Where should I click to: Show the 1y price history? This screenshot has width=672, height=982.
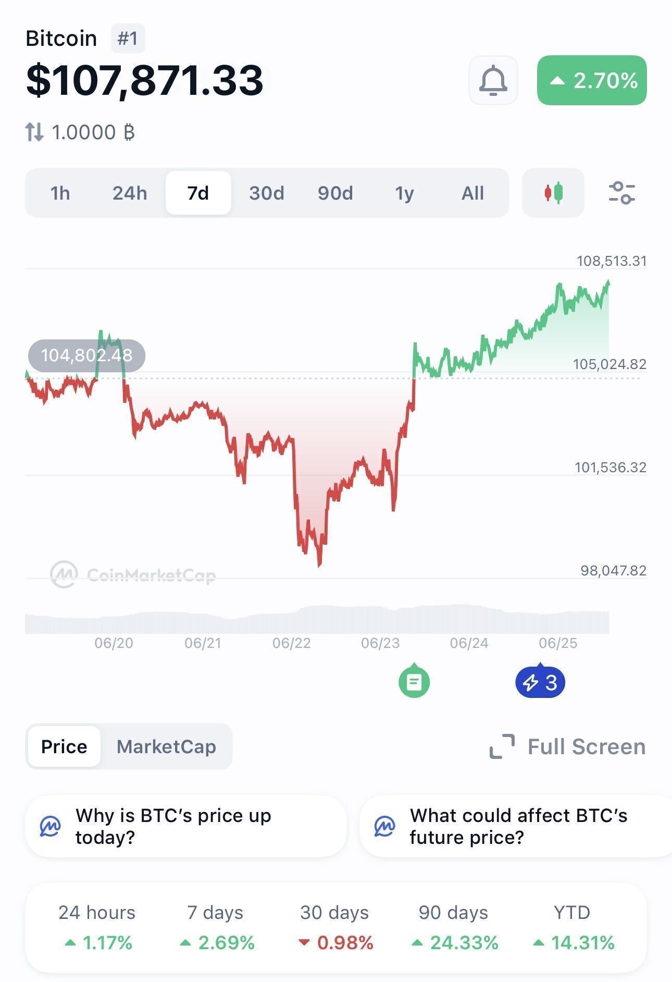(x=404, y=193)
